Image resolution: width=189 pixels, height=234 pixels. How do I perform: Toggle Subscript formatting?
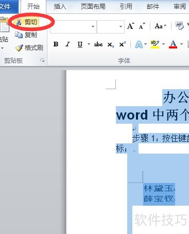[x=110, y=45]
